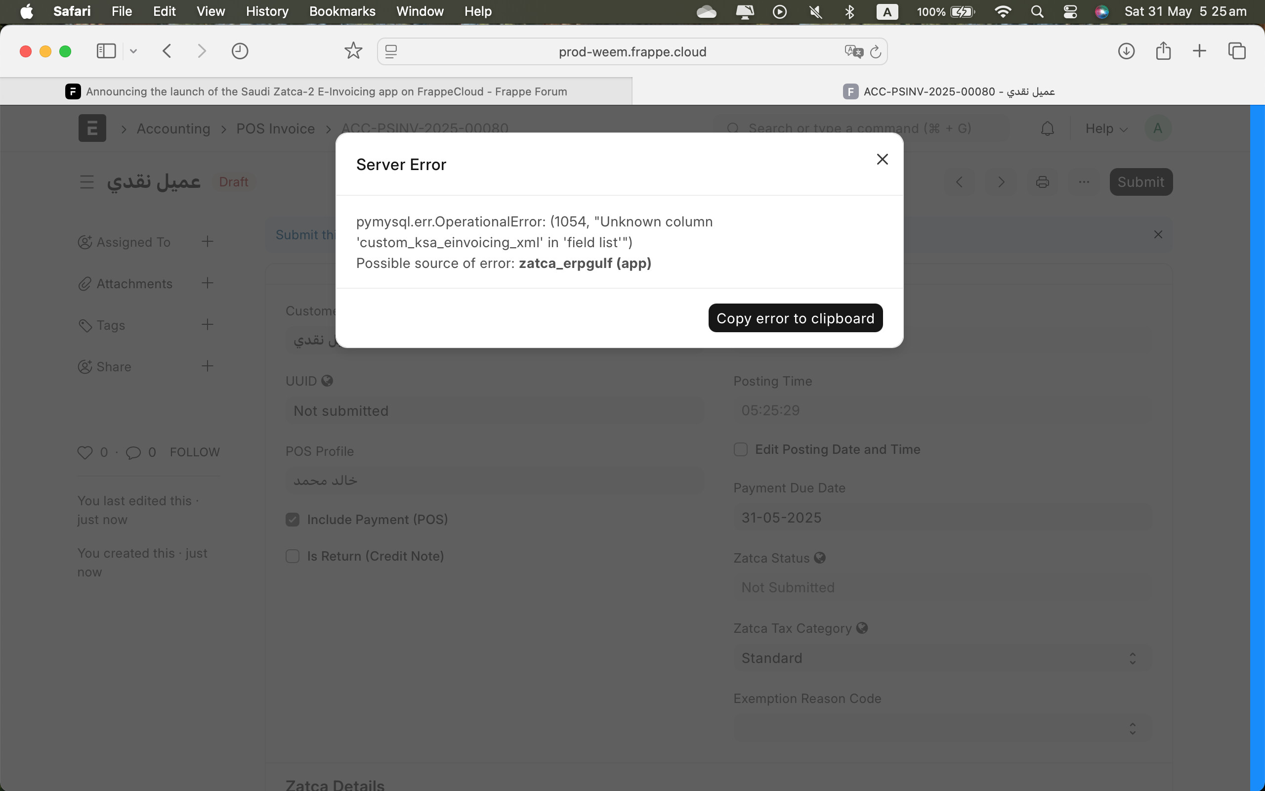The width and height of the screenshot is (1265, 791).
Task: Add a share with plus icon
Action: pyautogui.click(x=207, y=366)
